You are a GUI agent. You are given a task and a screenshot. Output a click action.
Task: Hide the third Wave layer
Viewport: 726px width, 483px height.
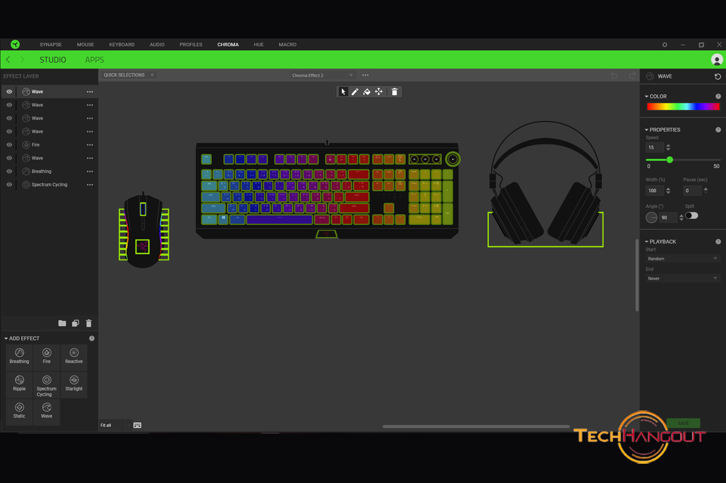9,118
